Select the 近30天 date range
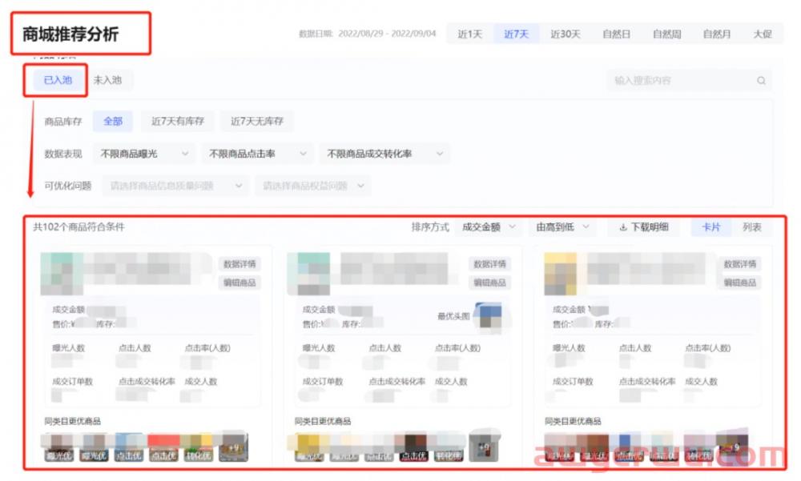Image resolution: width=801 pixels, height=481 pixels. (x=565, y=34)
